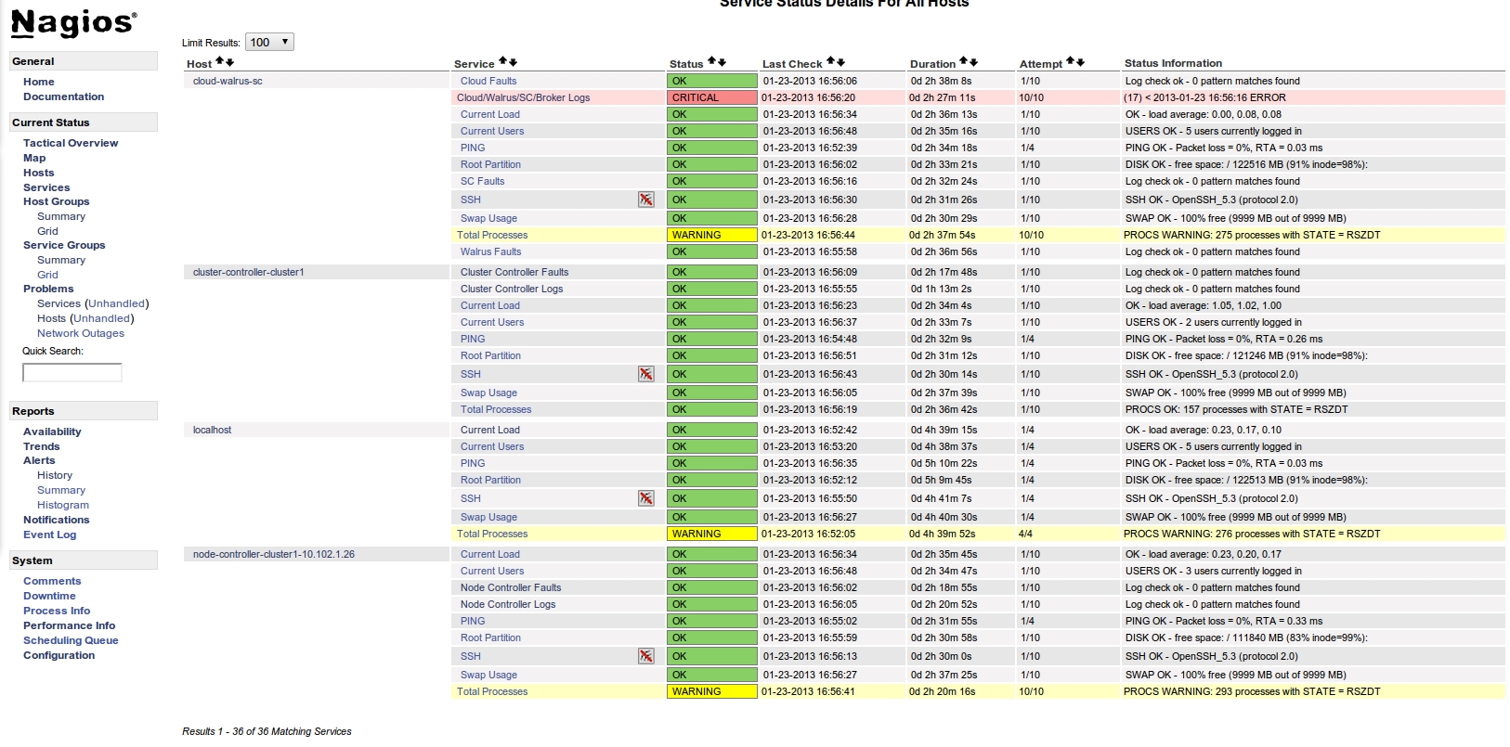Open SC Faults service

[483, 181]
